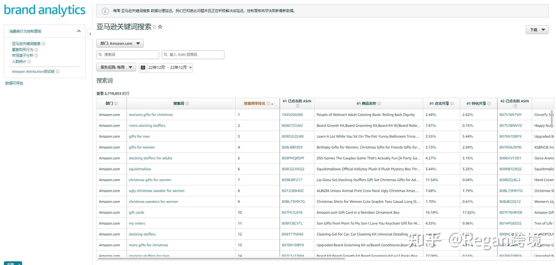The width and height of the screenshot is (556, 265).
Task: Click the calendar icon in date range picker
Action: 143,68
